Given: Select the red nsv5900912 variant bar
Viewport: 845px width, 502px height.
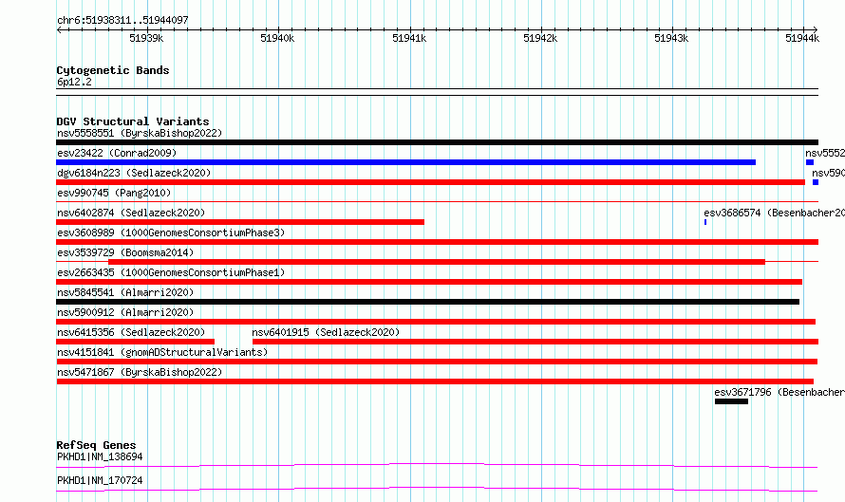Looking at the screenshot, I should pyautogui.click(x=436, y=322).
